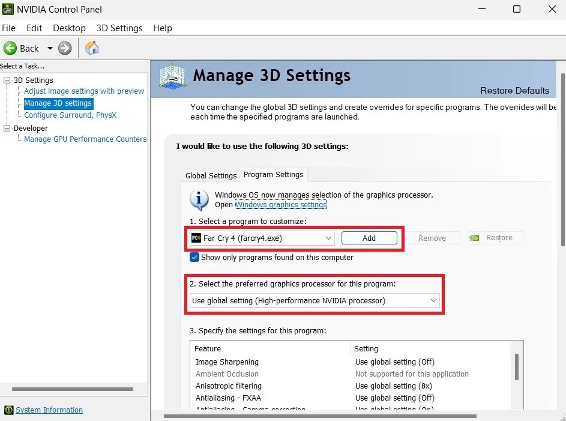Click the Manage 3D Settings header icon
Image resolution: width=566 pixels, height=421 pixels.
pyautogui.click(x=172, y=76)
